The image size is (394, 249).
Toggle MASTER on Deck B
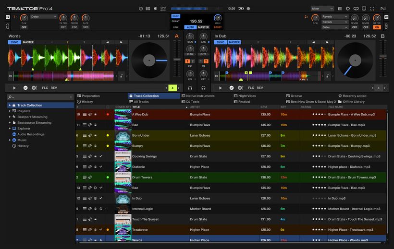tap(234, 42)
